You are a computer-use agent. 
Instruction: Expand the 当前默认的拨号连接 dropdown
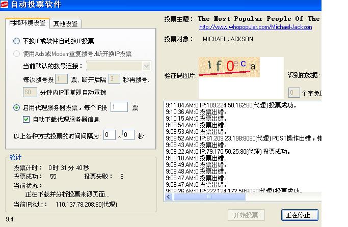click(x=147, y=66)
